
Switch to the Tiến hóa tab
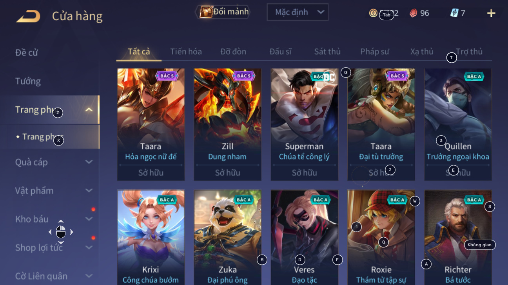click(x=186, y=52)
